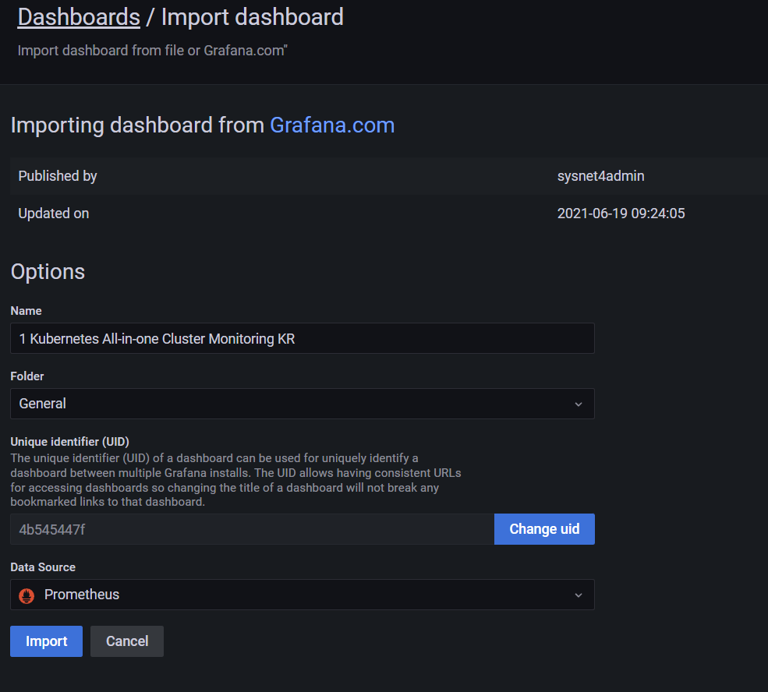The width and height of the screenshot is (768, 692).
Task: Select the publisher name sysnet4admin
Action: [x=600, y=176]
